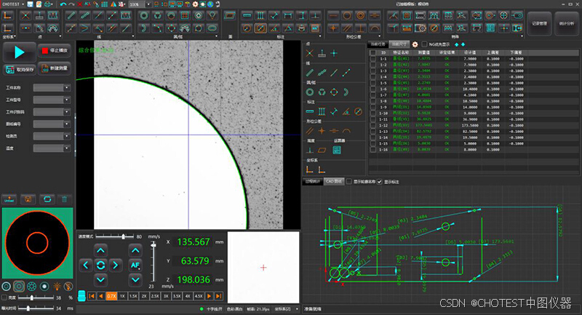
Task: Click the trash delete icon under form fields
Action: click(64, 199)
